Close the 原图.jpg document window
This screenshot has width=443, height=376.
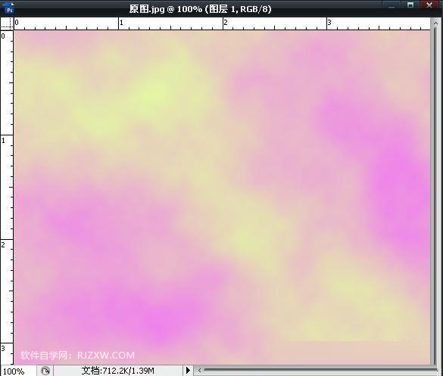tap(429, 6)
